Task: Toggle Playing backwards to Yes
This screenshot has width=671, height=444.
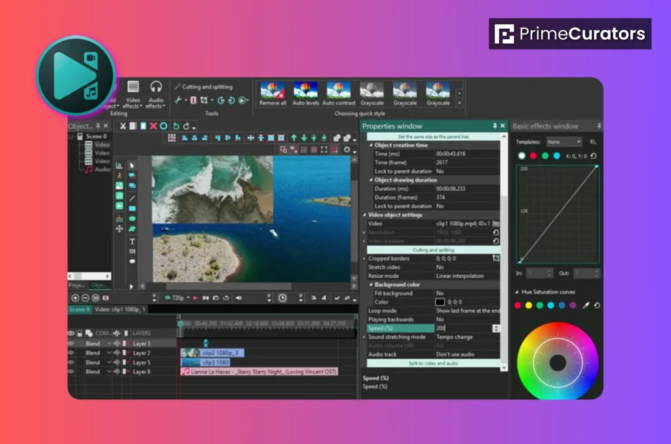Action: click(x=440, y=320)
